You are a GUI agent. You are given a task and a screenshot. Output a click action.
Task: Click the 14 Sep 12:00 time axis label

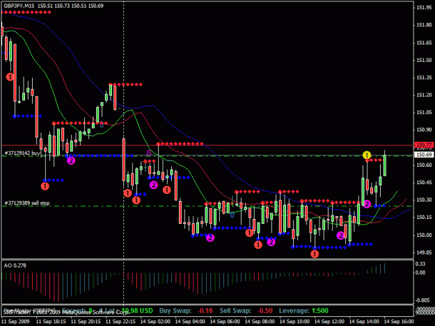coord(329,322)
